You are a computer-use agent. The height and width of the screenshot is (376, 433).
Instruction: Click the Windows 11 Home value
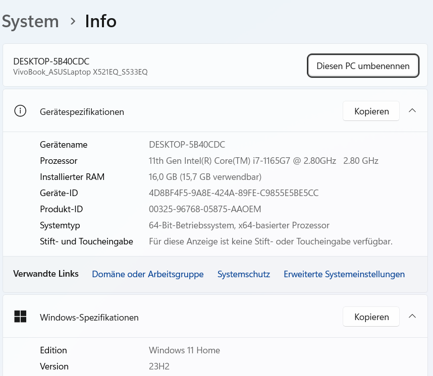(185, 350)
